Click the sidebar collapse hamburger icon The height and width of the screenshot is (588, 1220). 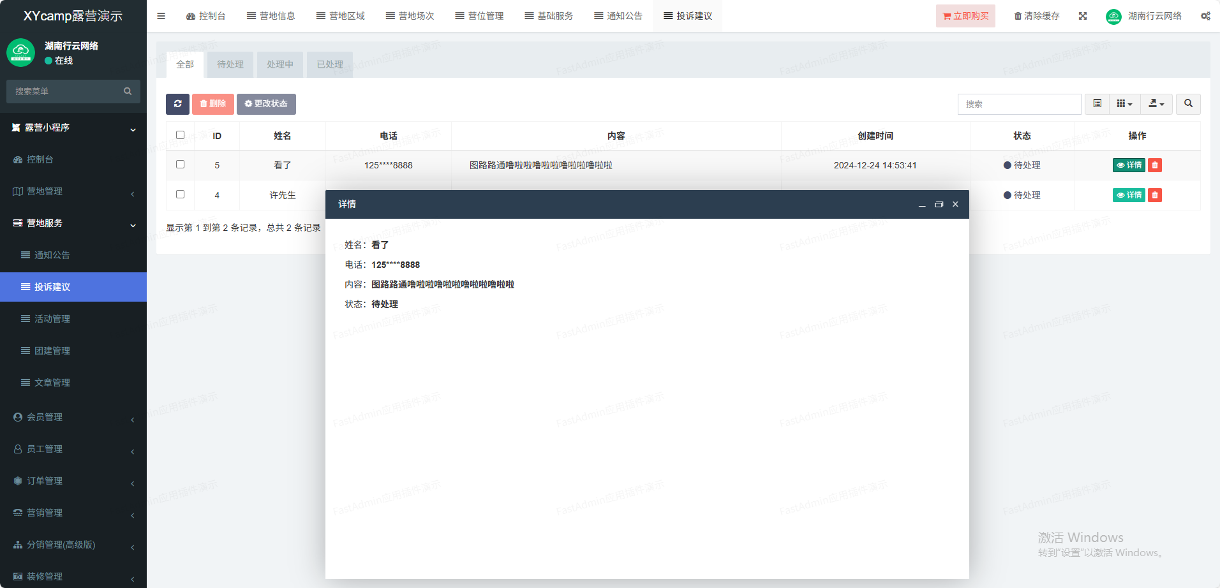[161, 16]
